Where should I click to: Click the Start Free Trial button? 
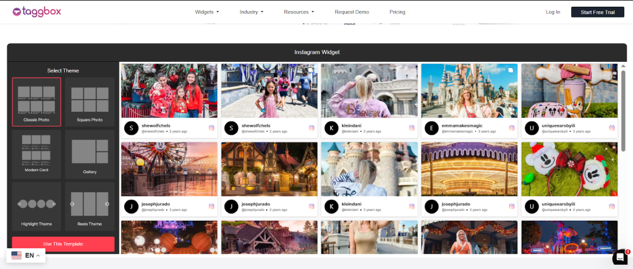tap(597, 12)
